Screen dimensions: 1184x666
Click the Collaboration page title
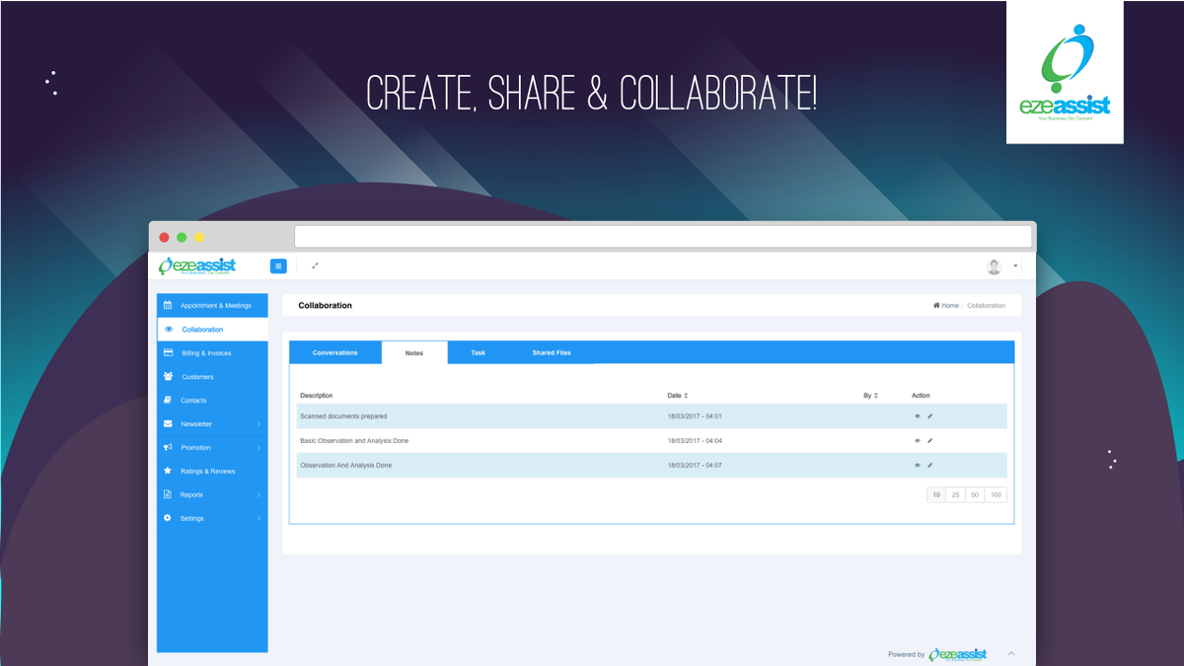pyautogui.click(x=325, y=306)
